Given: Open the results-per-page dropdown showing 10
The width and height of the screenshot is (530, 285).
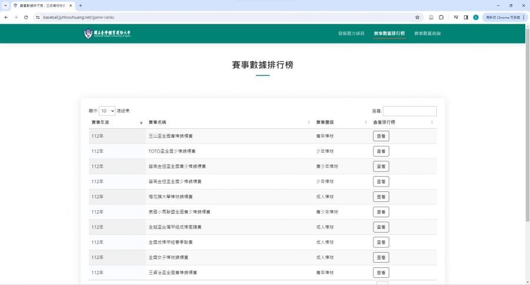Looking at the screenshot, I should (107, 111).
